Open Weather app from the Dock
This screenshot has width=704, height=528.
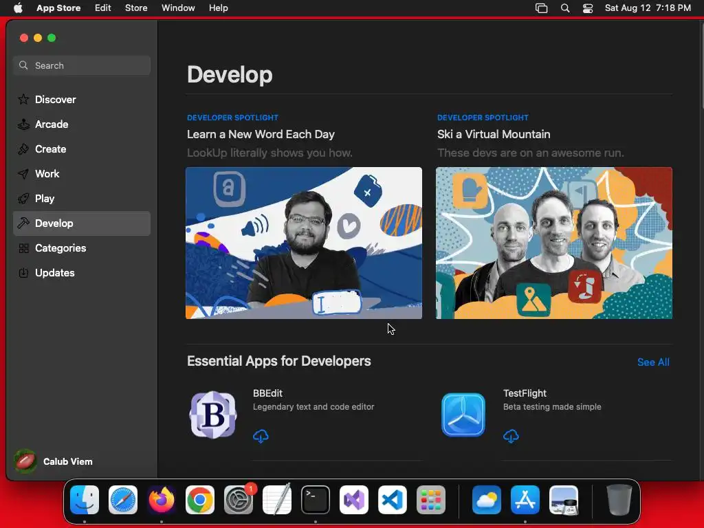pos(487,500)
